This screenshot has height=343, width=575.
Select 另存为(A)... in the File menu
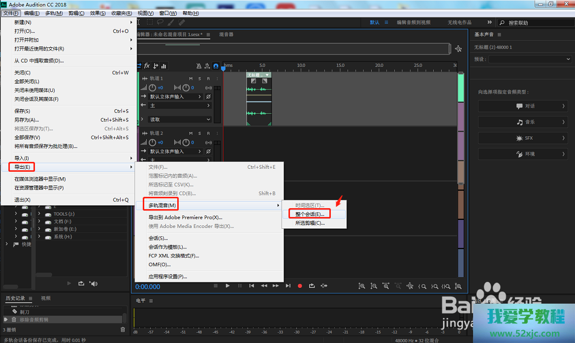[27, 120]
